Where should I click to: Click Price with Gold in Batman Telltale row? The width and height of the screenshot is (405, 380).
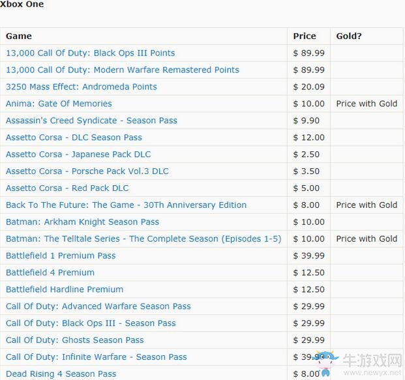pyautogui.click(x=367, y=239)
